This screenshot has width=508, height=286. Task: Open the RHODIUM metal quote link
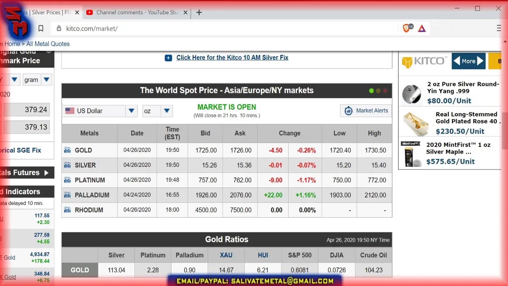coord(89,210)
